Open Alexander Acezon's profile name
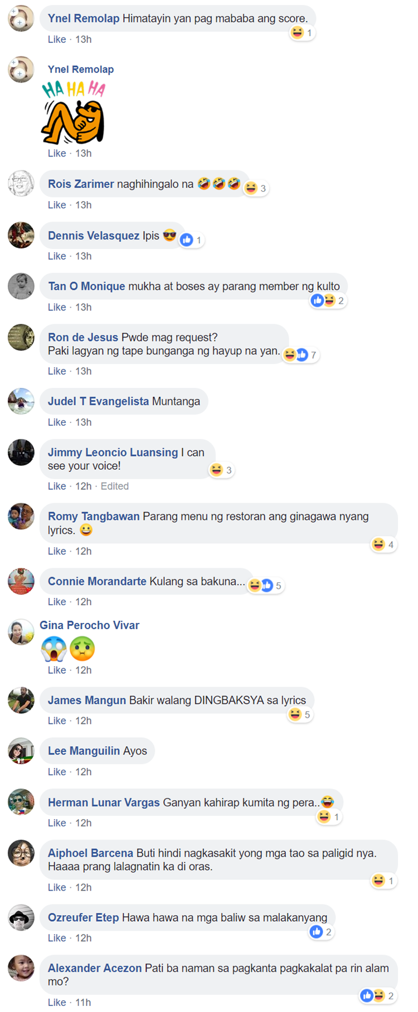Viewport: 418px width, 1012px height. tap(95, 969)
